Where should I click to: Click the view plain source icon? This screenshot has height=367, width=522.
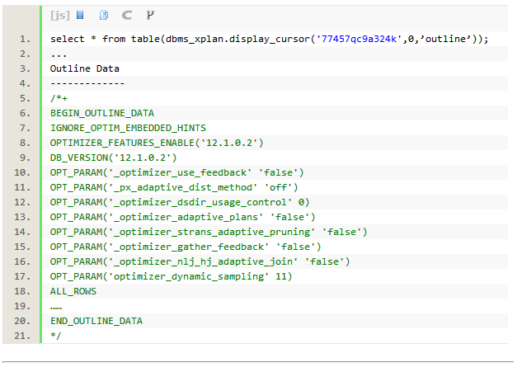80,15
